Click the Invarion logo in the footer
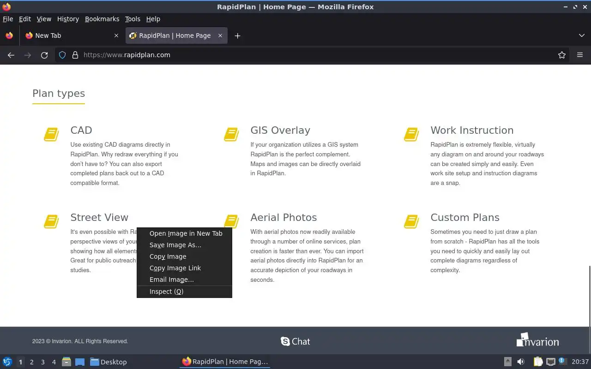This screenshot has width=591, height=369. pos(537,340)
